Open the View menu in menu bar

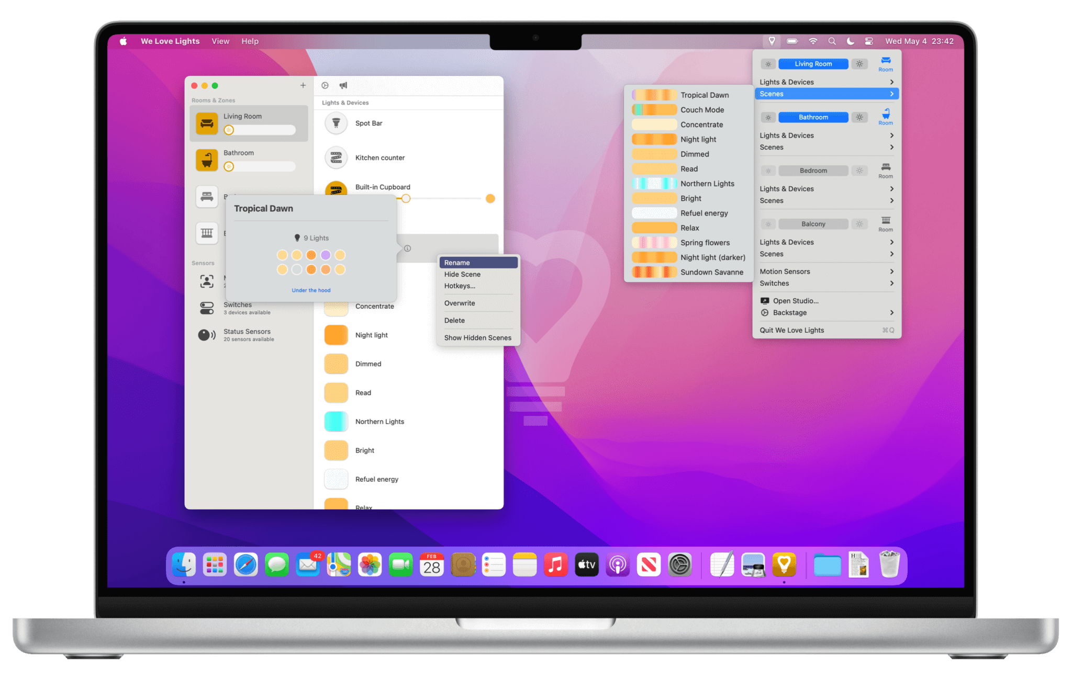coord(220,41)
